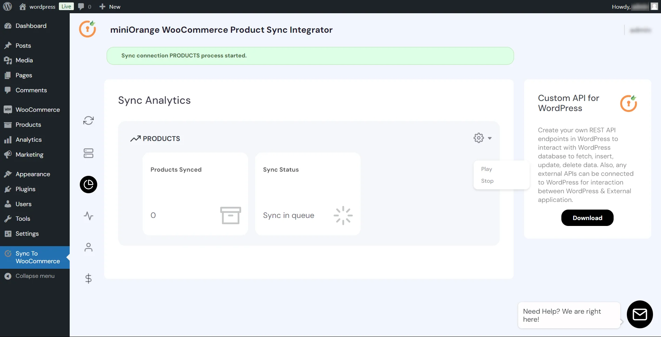This screenshot has width=661, height=337.
Task: Click the miniOrange logo in header
Action: click(x=87, y=29)
